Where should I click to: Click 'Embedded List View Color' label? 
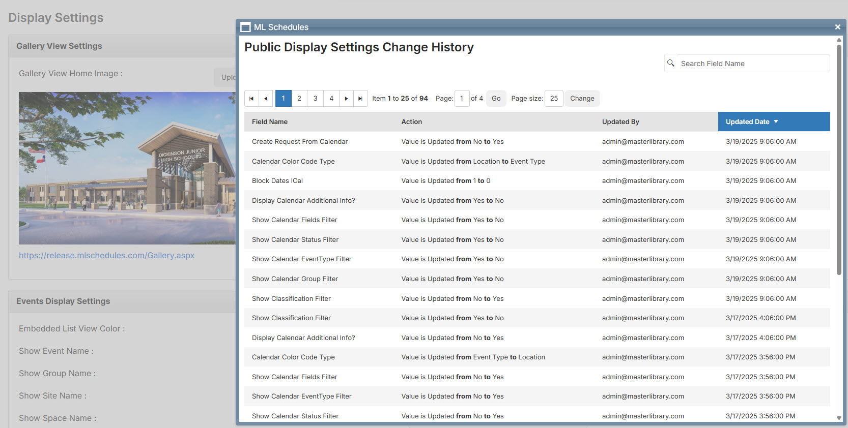(x=72, y=329)
